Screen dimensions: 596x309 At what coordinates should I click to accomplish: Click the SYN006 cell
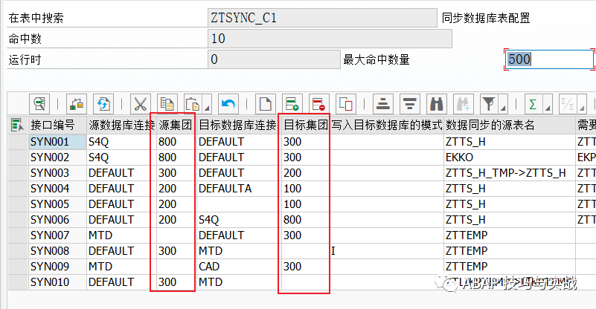tap(57, 219)
